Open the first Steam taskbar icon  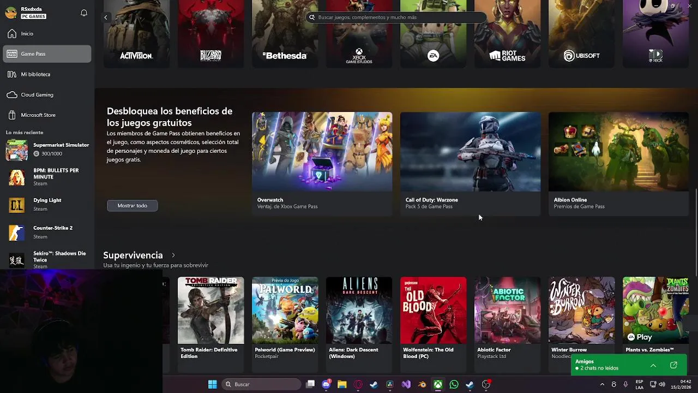point(374,385)
